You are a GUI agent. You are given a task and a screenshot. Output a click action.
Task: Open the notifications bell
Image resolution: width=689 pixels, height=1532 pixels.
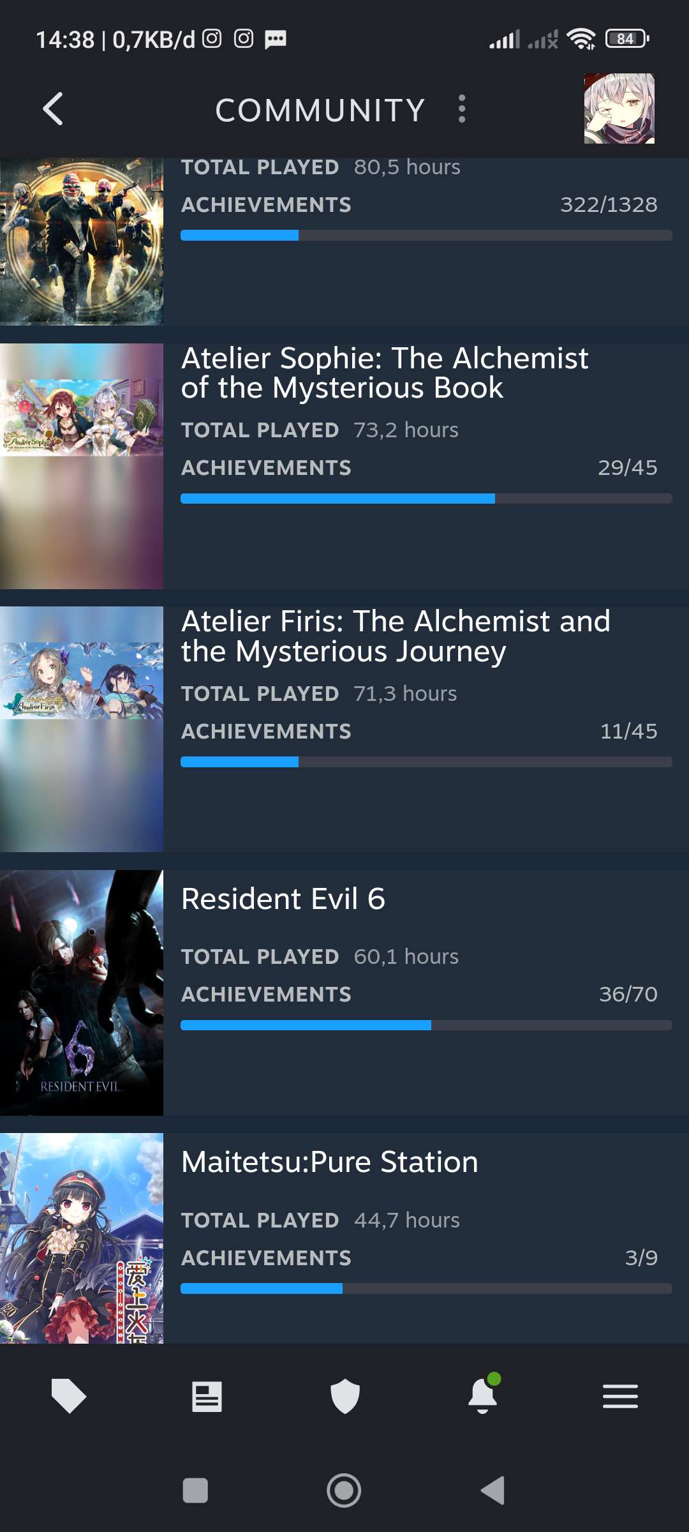pyautogui.click(x=483, y=1395)
